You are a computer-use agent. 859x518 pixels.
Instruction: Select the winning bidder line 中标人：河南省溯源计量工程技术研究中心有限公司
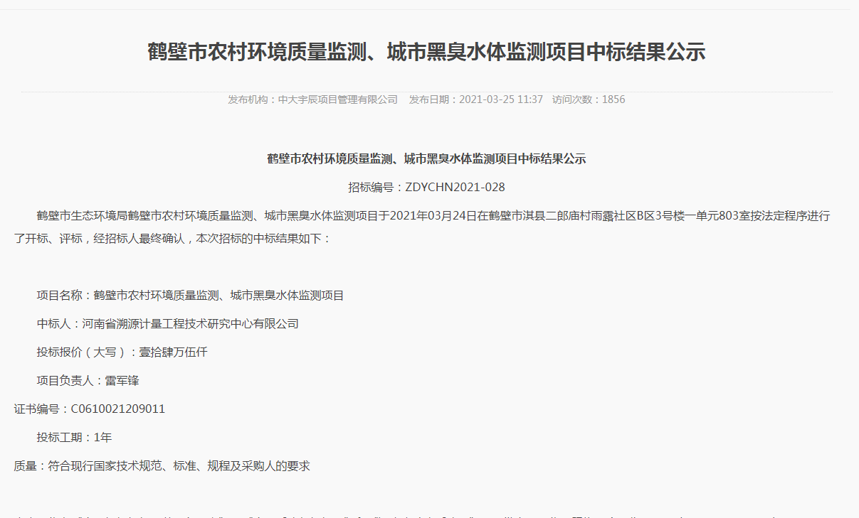[x=167, y=324]
